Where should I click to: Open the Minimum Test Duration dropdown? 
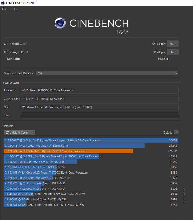[107, 73]
